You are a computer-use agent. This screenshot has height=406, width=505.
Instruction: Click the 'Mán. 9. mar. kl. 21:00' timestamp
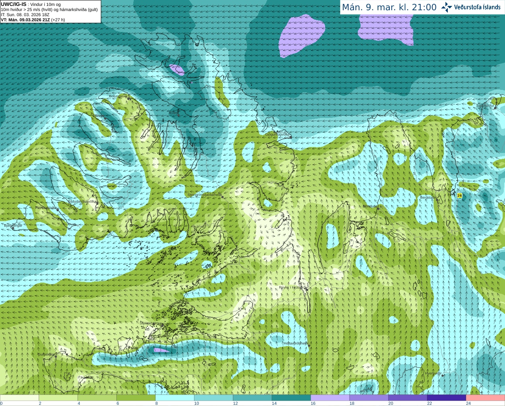pos(389,7)
